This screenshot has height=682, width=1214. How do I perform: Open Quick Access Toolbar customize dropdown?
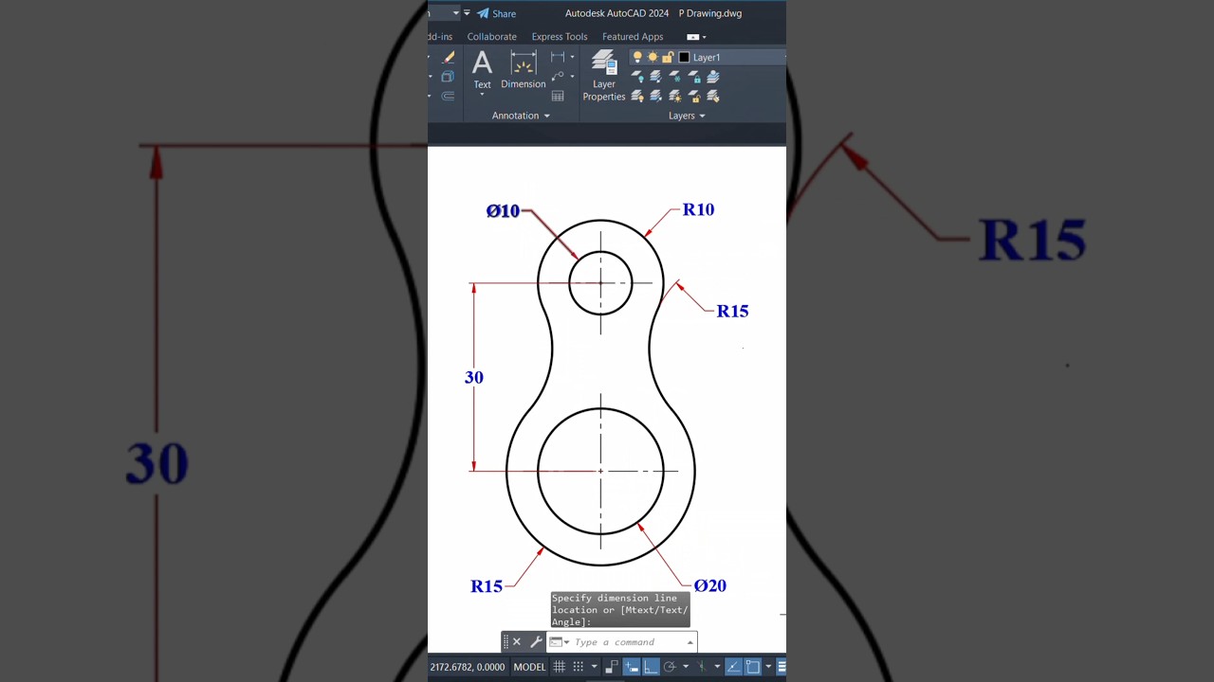click(467, 13)
